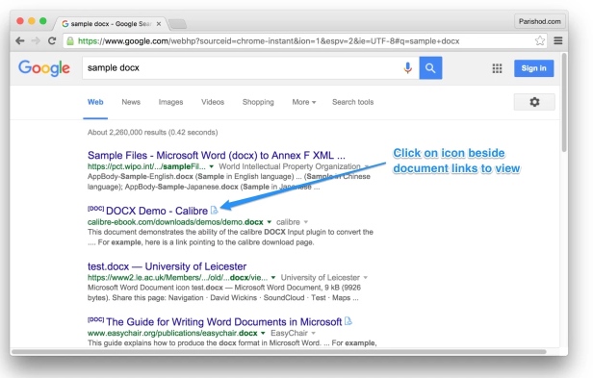Switch to the Images tab
Screen dimensions: 593x378
[x=170, y=102]
